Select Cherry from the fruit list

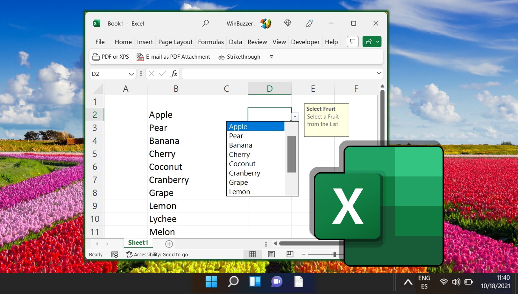click(x=239, y=154)
